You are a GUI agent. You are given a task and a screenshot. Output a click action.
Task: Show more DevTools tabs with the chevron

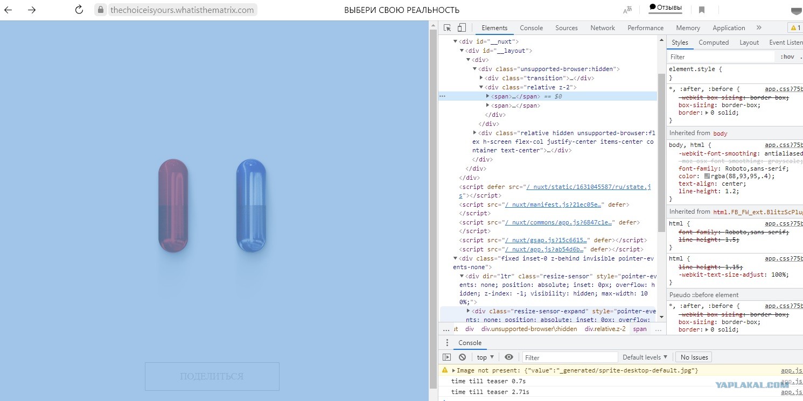tap(759, 28)
